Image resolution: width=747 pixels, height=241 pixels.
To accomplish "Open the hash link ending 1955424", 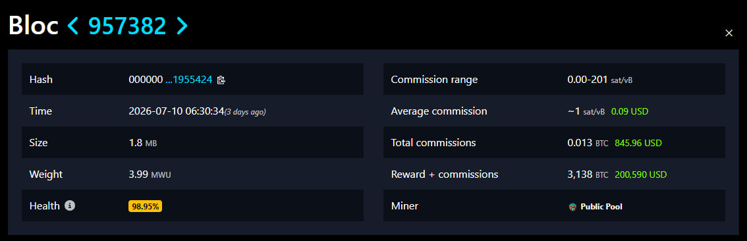I will coord(188,80).
